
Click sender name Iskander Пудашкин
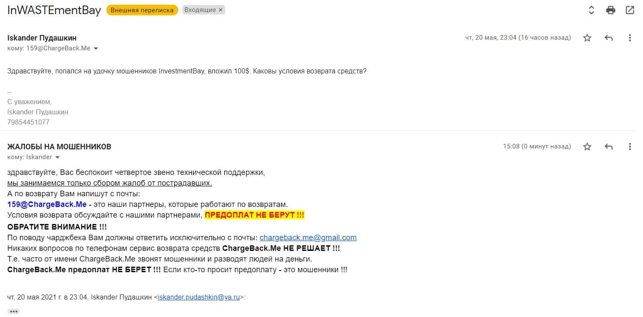point(42,38)
